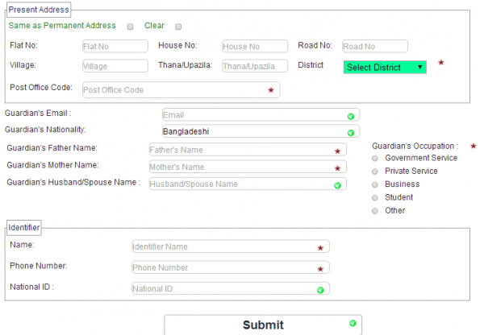Focus the Flat No input field
Image resolution: width=484 pixels, height=335 pixels.
pyautogui.click(x=115, y=47)
